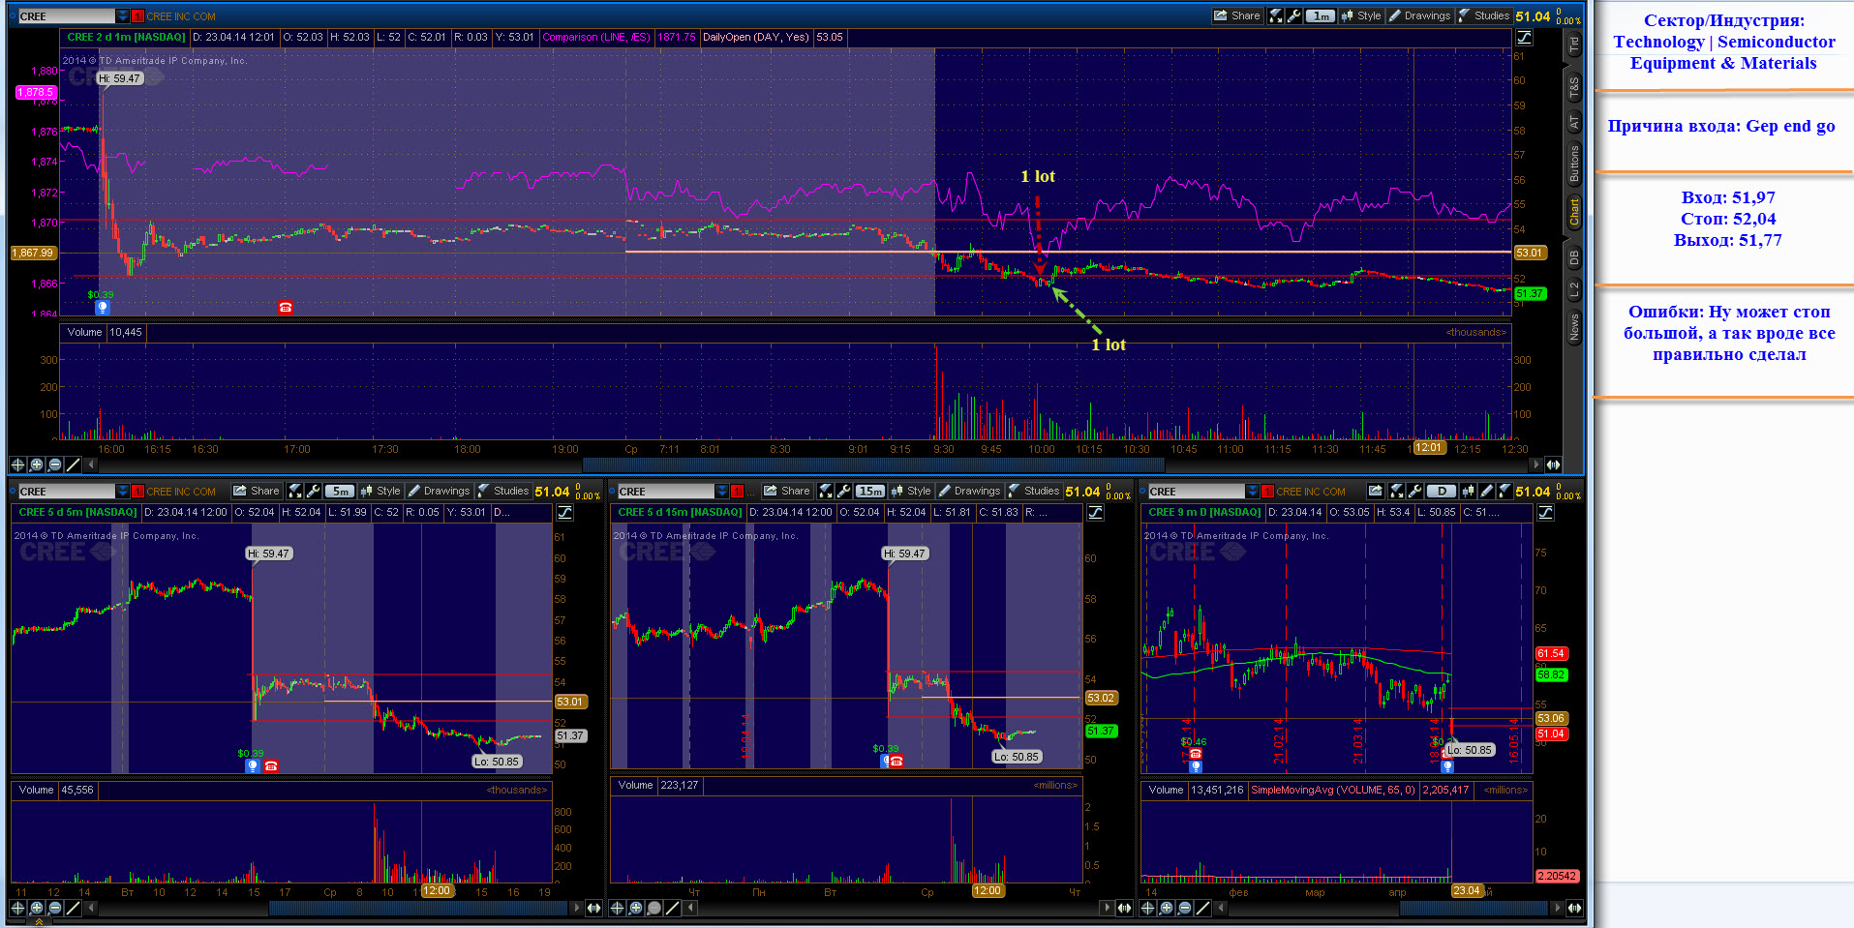Viewport: 1854px width, 928px height.
Task: Open wrench settings in 5m chart
Action: coord(314,491)
